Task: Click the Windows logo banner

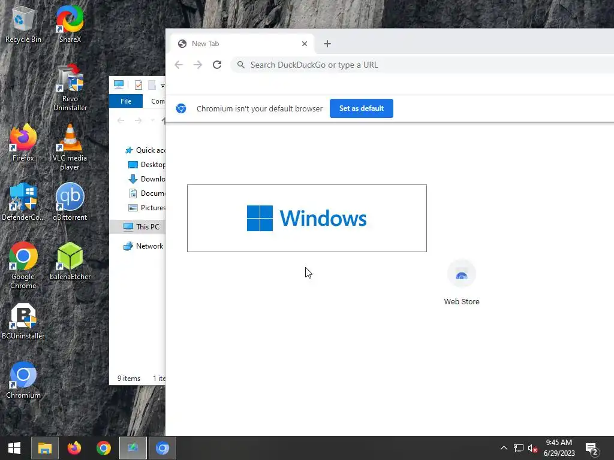Action: tap(306, 218)
